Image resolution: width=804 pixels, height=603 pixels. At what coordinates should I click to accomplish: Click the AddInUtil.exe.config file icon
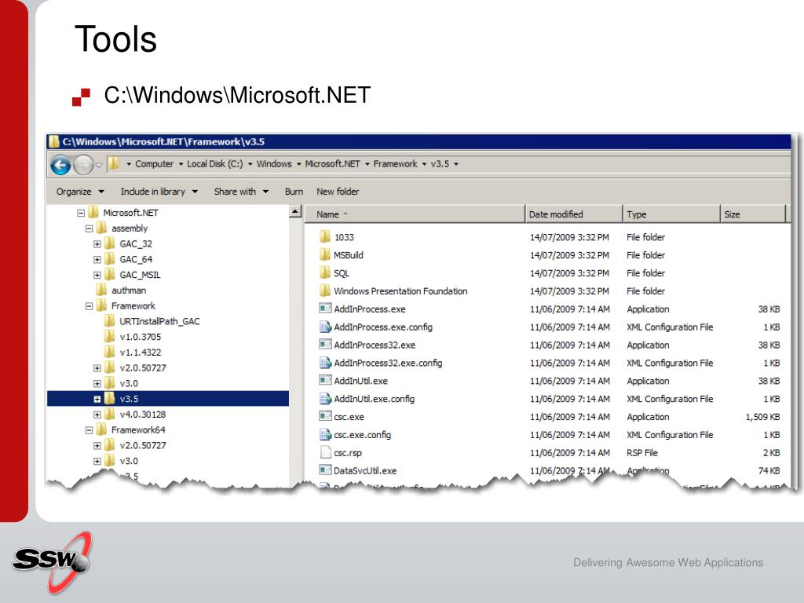(x=325, y=398)
